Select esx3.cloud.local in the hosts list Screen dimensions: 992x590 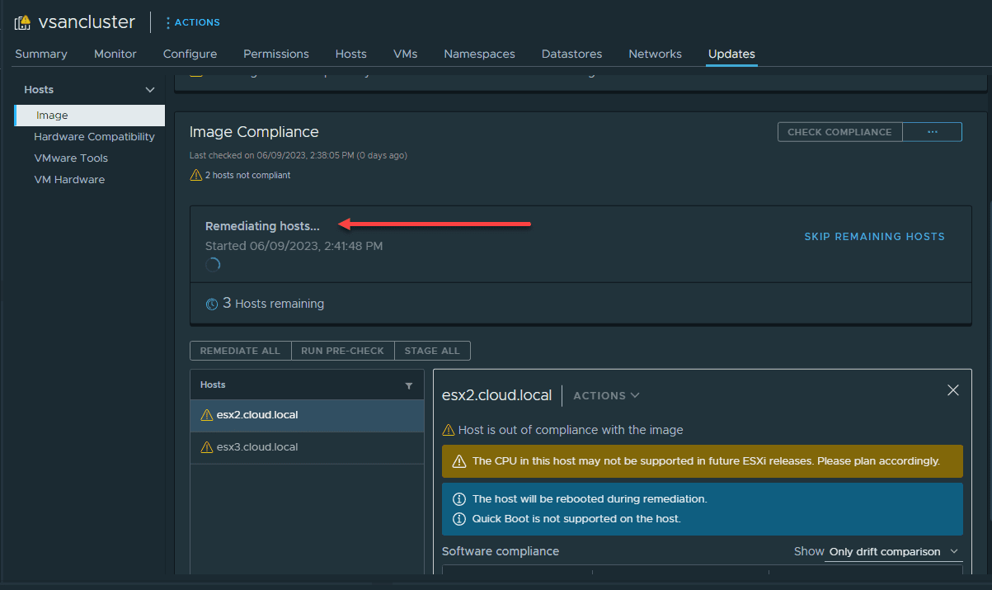click(x=256, y=447)
